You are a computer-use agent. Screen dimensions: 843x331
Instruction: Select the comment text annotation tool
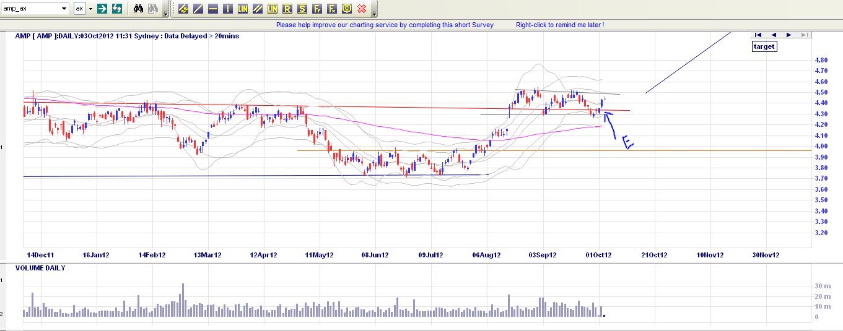pyautogui.click(x=347, y=9)
